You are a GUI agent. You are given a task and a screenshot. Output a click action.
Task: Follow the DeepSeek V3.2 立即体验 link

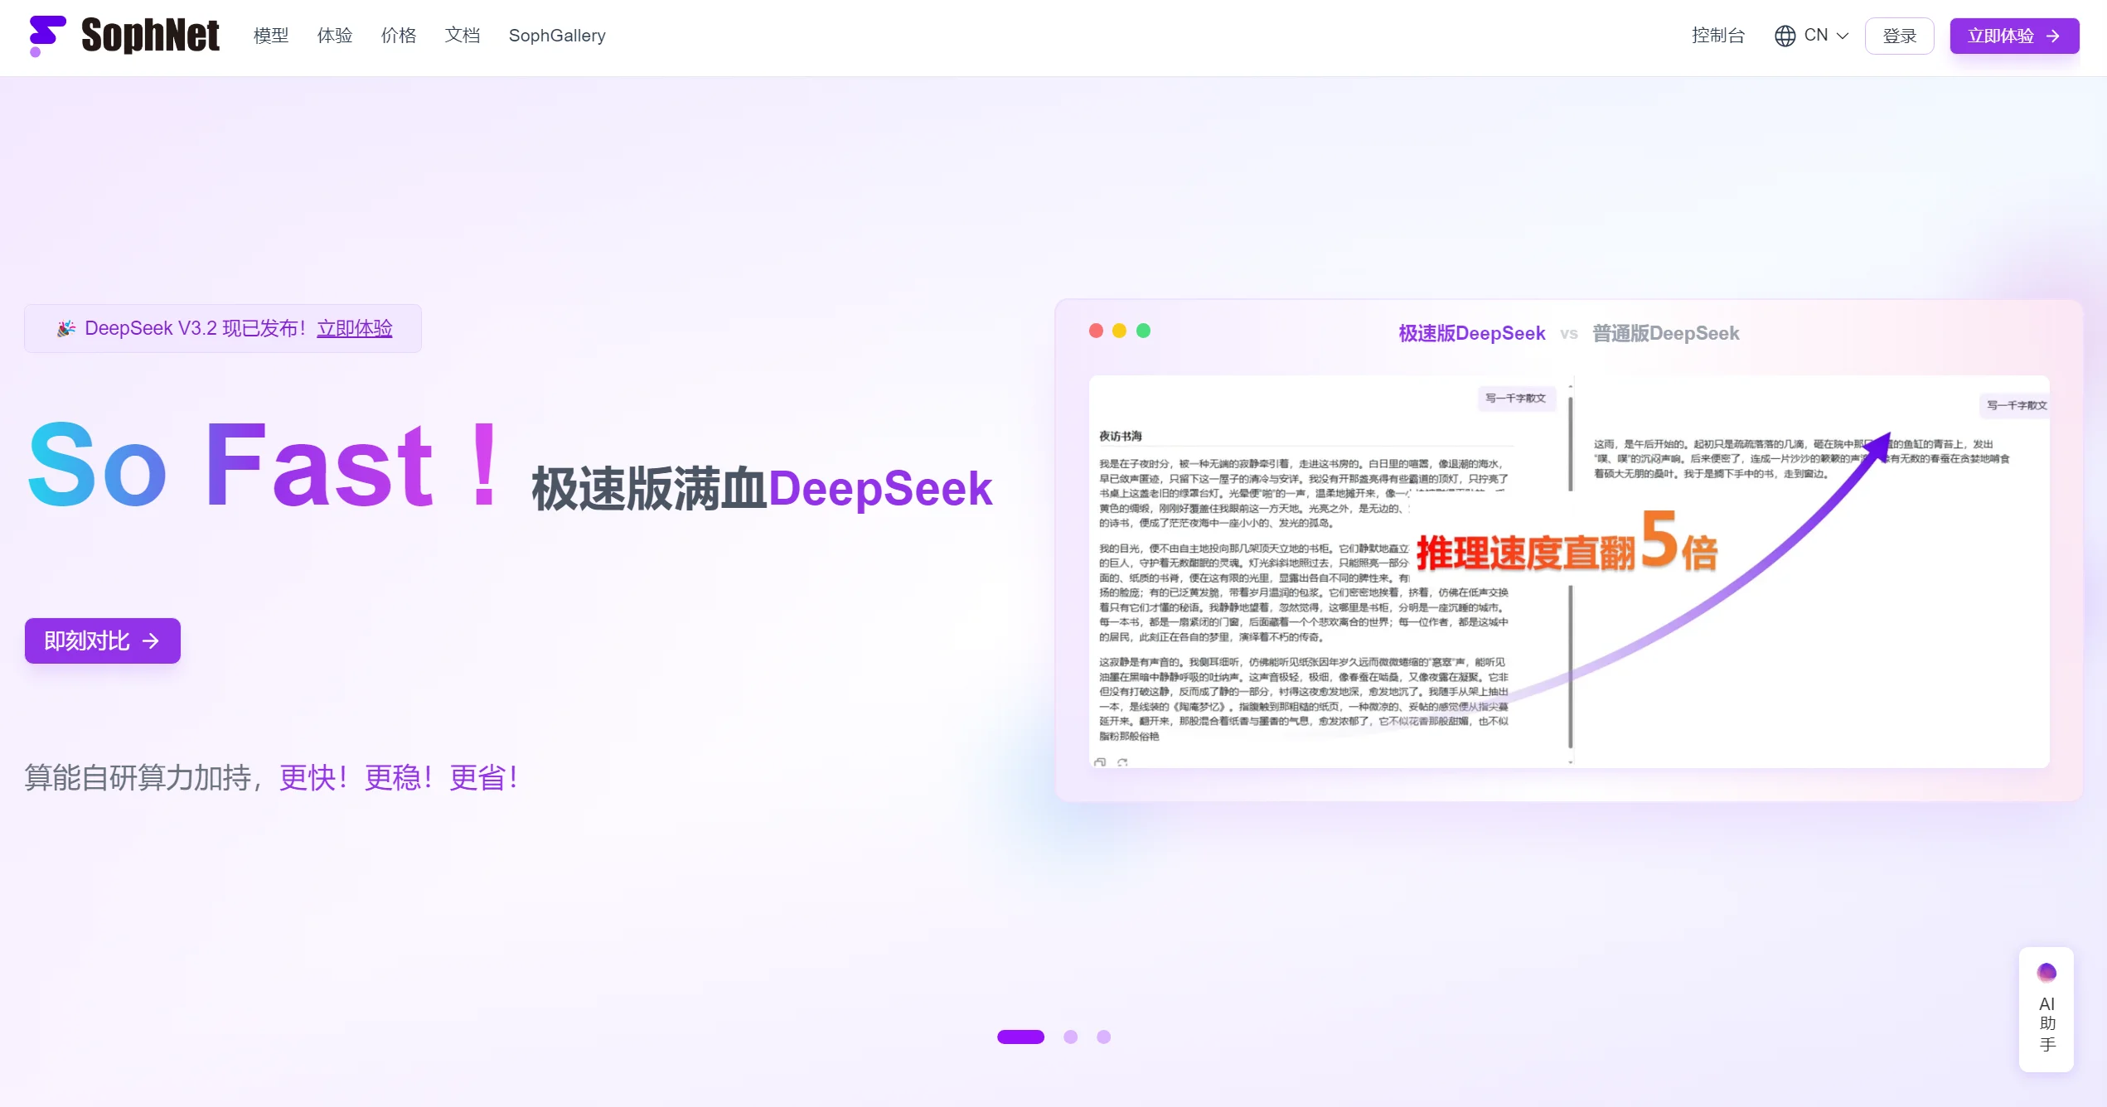[x=355, y=328]
